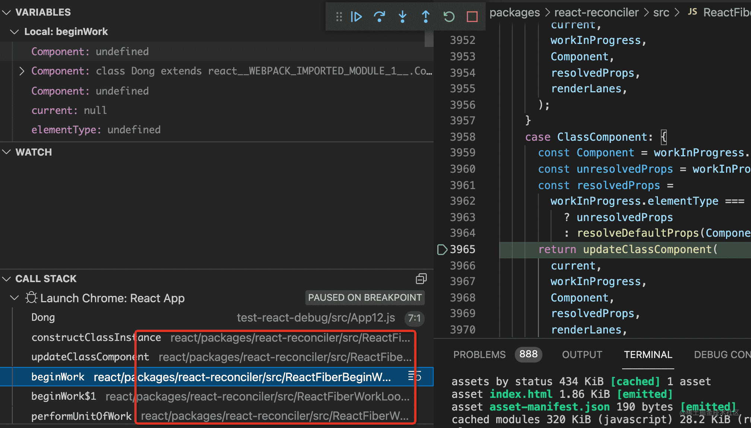This screenshot has height=428, width=751.
Task: Click restart frame icon on beginWork row
Action: (414, 376)
